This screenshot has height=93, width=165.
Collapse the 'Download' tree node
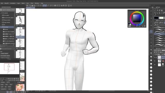pos(2,27)
